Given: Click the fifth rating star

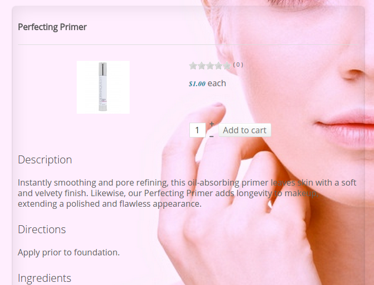Looking at the screenshot, I should pyautogui.click(x=227, y=66).
